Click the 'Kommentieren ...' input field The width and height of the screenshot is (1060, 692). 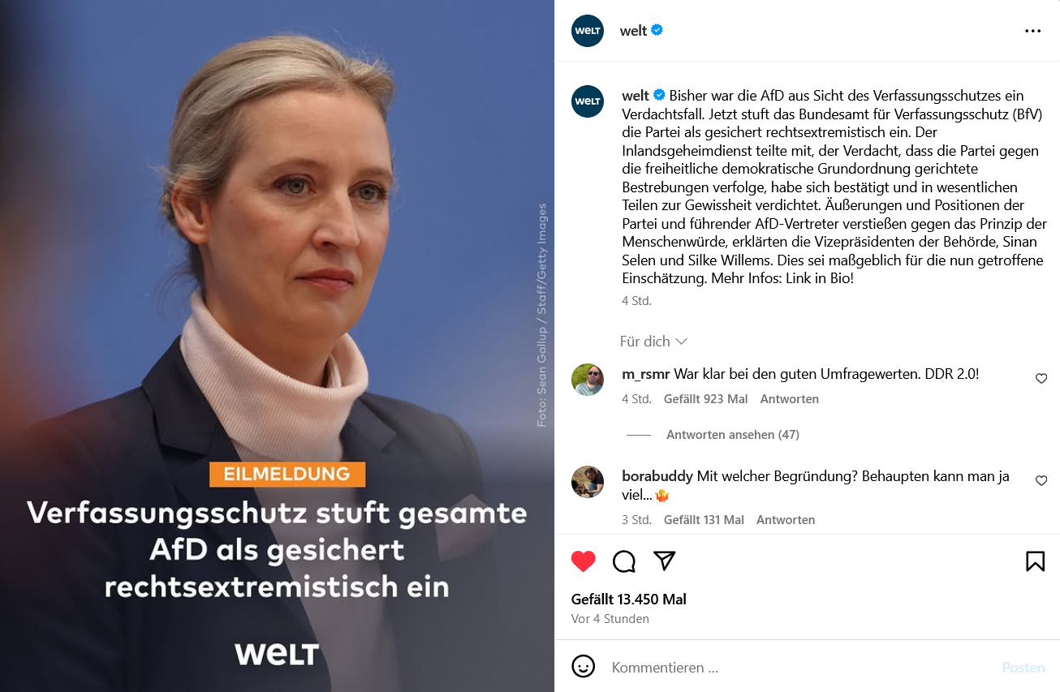(799, 668)
